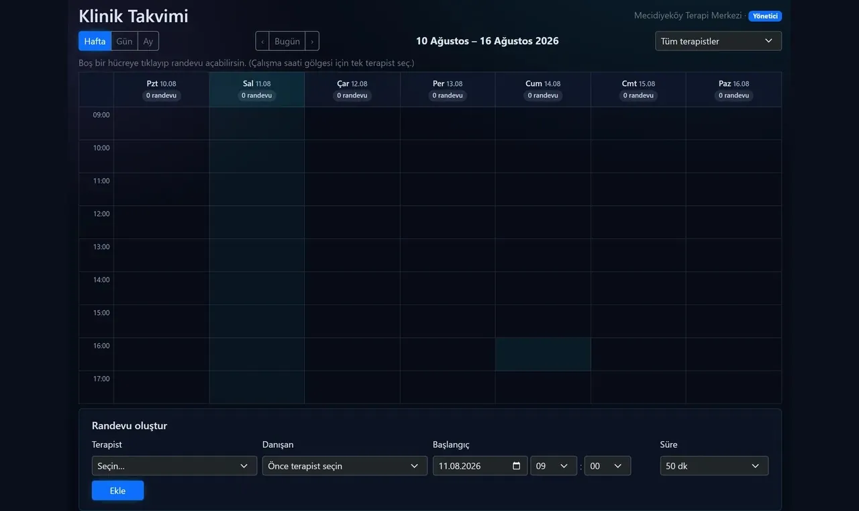Click the week range title 10 Ağustos – 16 Ağustos 2026
The height and width of the screenshot is (511, 859).
point(487,41)
